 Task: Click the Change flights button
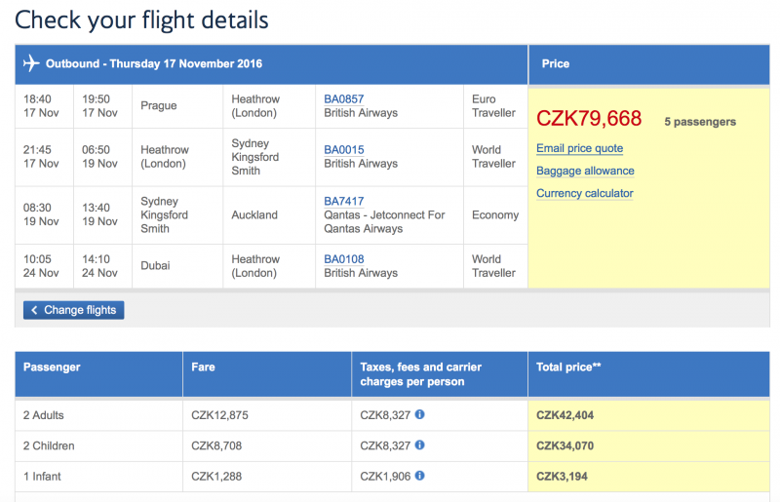(74, 310)
